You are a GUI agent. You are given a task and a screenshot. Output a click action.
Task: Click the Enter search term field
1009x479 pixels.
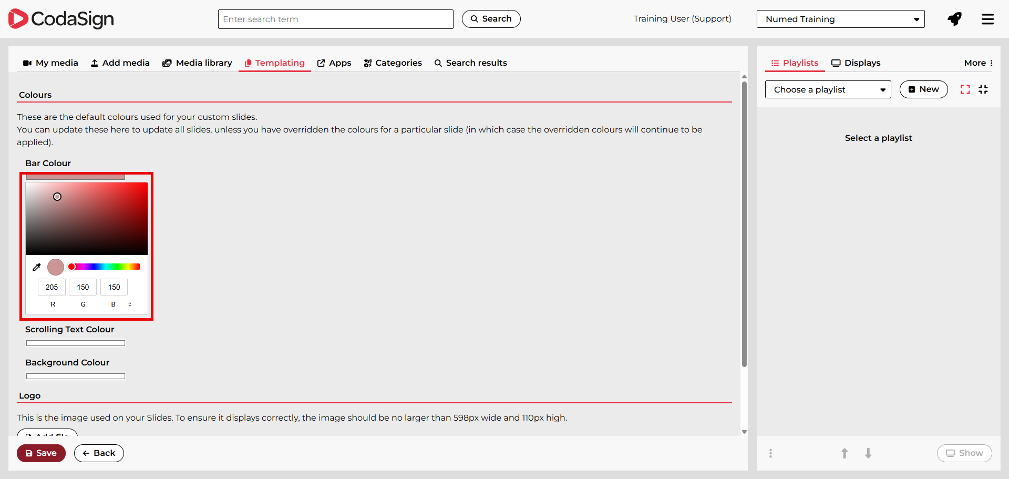click(335, 19)
